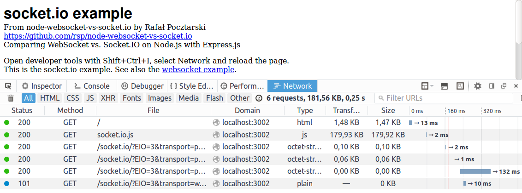This screenshot has width=522, height=193.
Task: Click the 132 ms waterfall timing bar
Action: pos(475,171)
